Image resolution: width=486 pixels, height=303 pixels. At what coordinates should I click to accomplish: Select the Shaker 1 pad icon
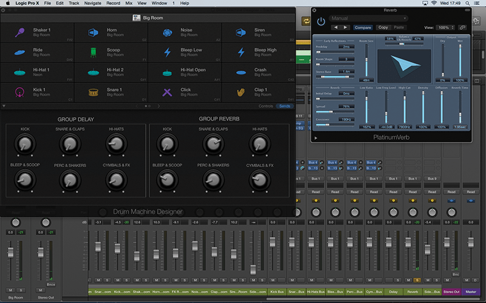(x=19, y=32)
